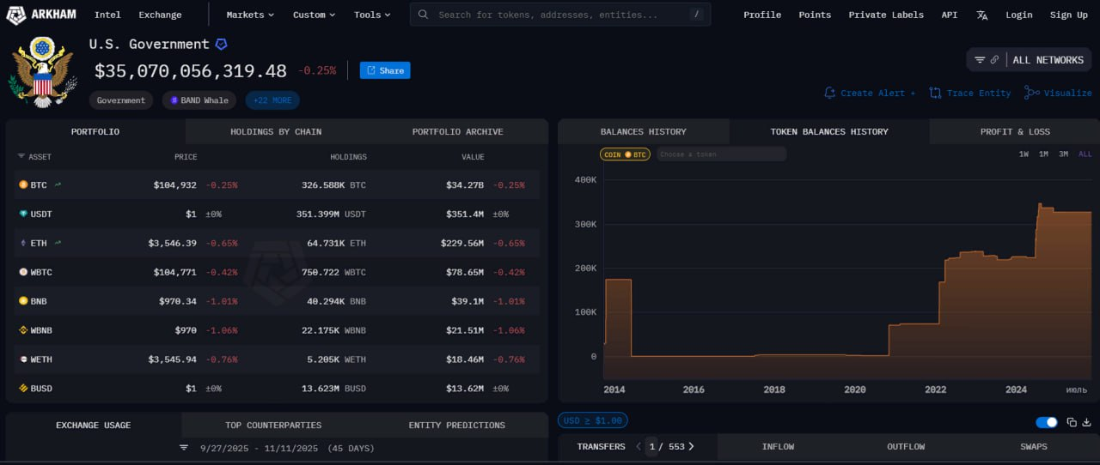Open date range filter icon under Exchange Usage
The width and height of the screenshot is (1100, 465).
[x=183, y=448]
